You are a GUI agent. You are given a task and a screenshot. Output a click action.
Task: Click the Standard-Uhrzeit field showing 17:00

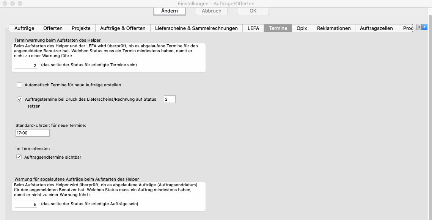[32, 133]
